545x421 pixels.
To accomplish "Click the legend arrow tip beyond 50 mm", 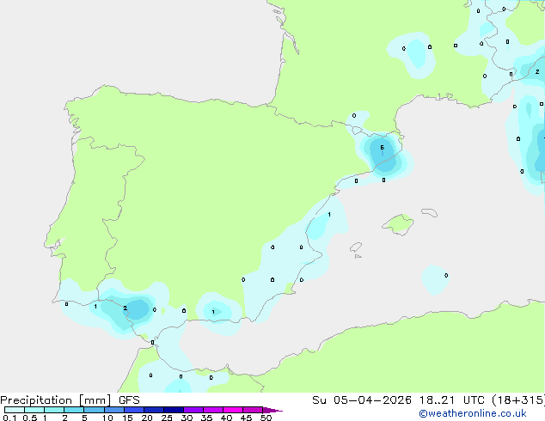I will point(272,410).
